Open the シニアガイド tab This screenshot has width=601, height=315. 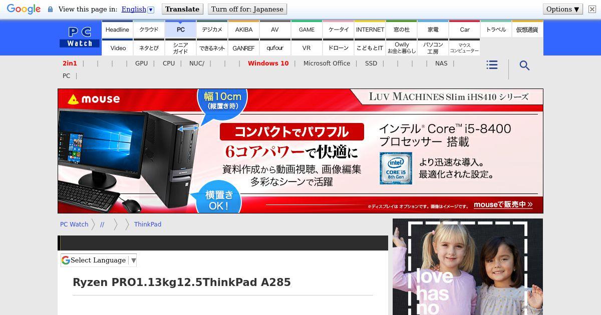click(x=180, y=47)
